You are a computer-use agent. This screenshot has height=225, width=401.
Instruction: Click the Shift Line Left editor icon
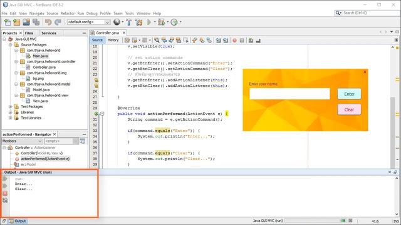[x=218, y=40]
